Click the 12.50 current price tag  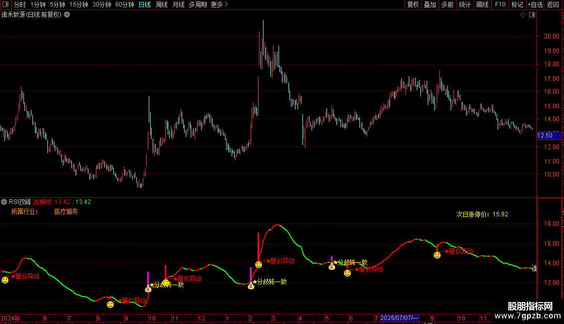(x=549, y=136)
